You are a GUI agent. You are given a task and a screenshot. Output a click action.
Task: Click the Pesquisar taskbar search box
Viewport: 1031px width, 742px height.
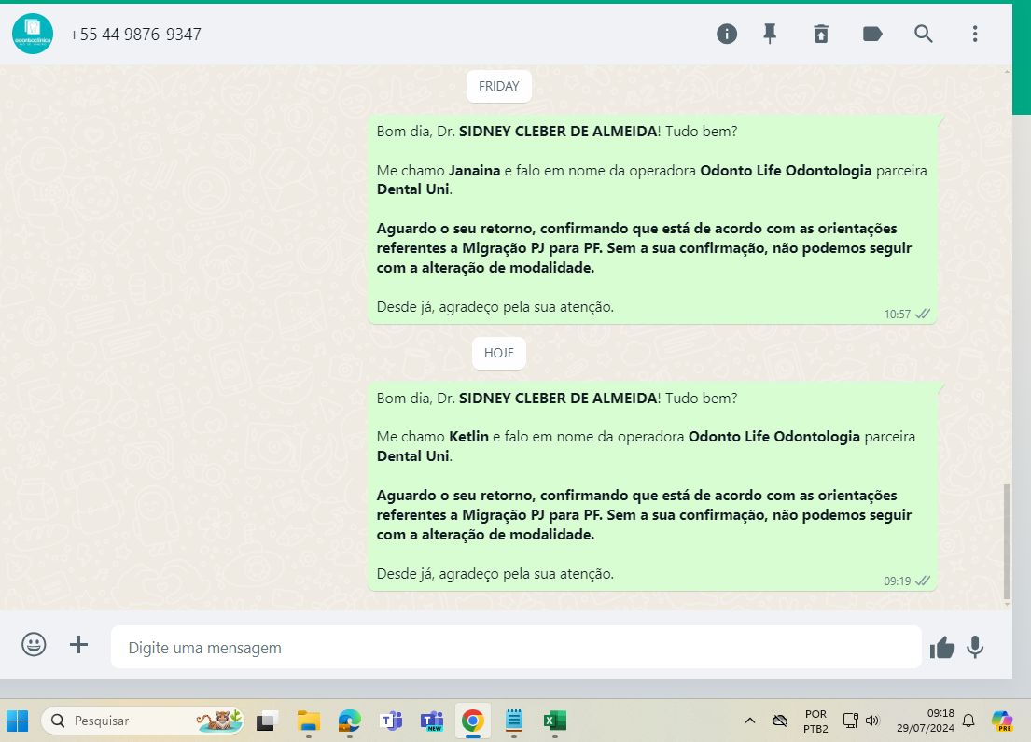(142, 721)
